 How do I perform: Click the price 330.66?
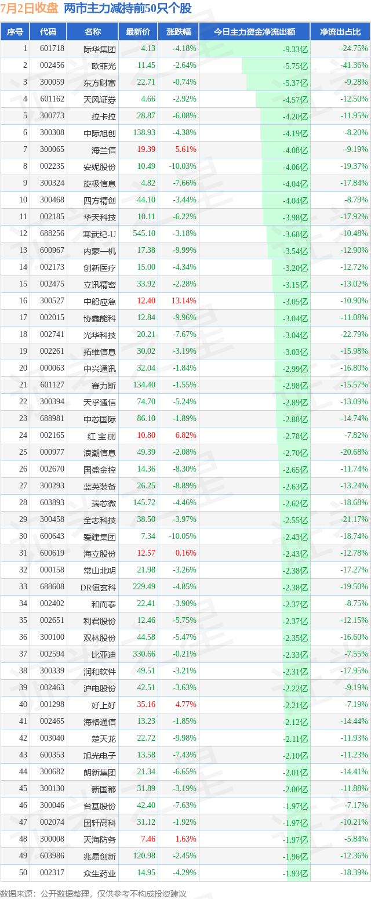pos(144,654)
